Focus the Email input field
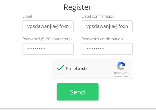 tap(48, 26)
